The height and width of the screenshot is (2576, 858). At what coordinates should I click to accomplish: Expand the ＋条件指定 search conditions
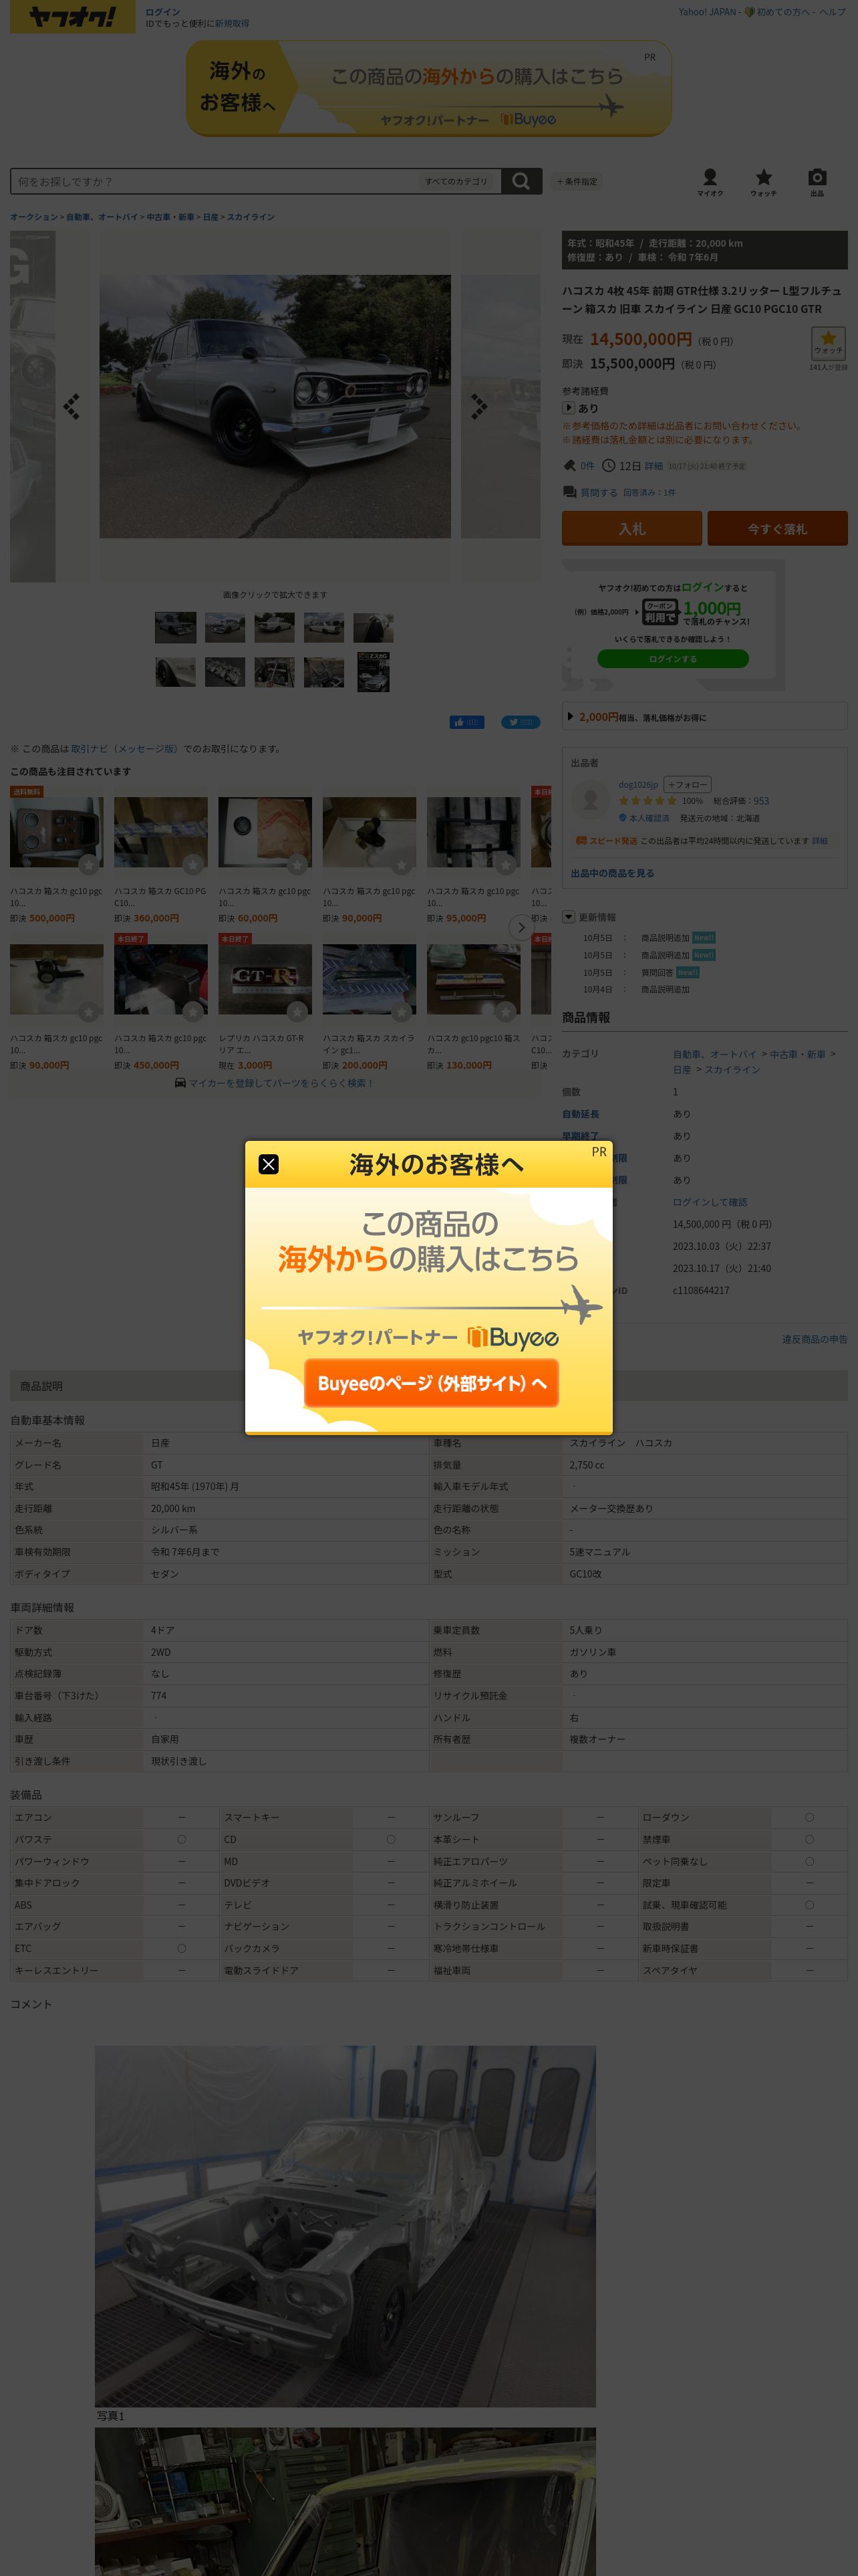pyautogui.click(x=576, y=182)
